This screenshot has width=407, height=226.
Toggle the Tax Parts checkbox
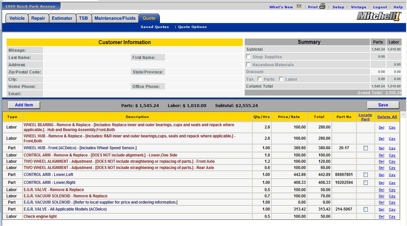(x=260, y=79)
